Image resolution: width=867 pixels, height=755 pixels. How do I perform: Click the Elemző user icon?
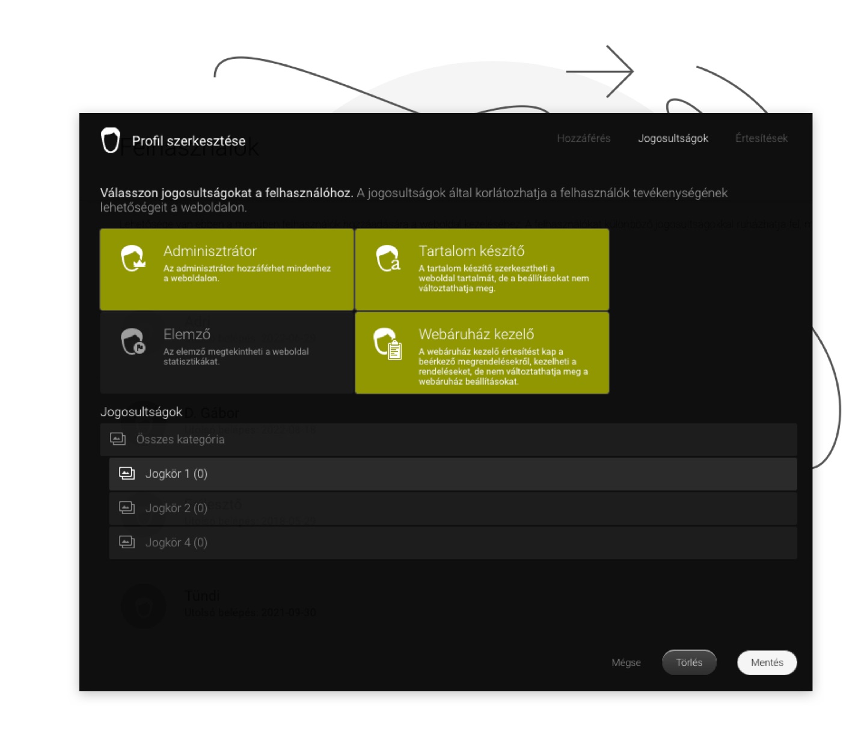[133, 342]
